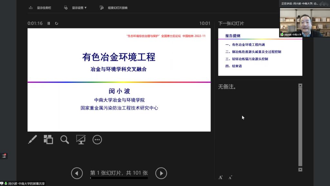Open more slideshow options ellipsis button
The height and width of the screenshot is (186, 330).
(x=97, y=139)
